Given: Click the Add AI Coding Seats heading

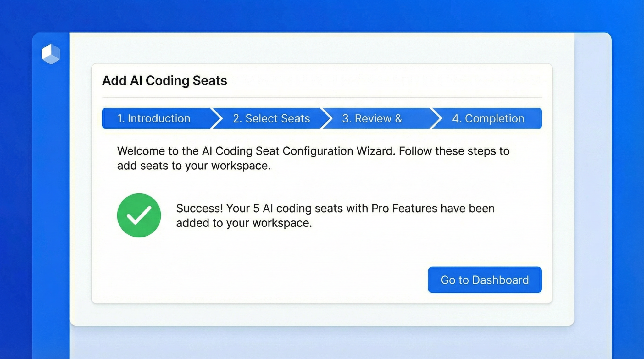Looking at the screenshot, I should [164, 80].
